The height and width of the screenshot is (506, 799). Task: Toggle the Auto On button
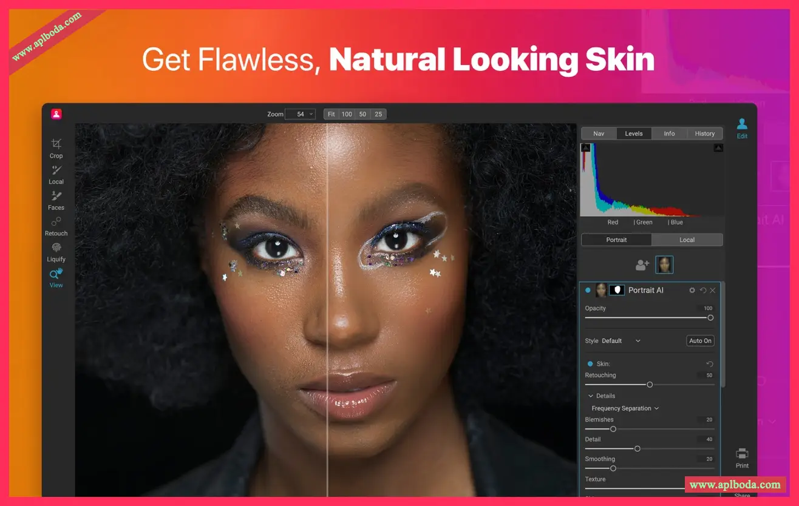[x=700, y=341]
